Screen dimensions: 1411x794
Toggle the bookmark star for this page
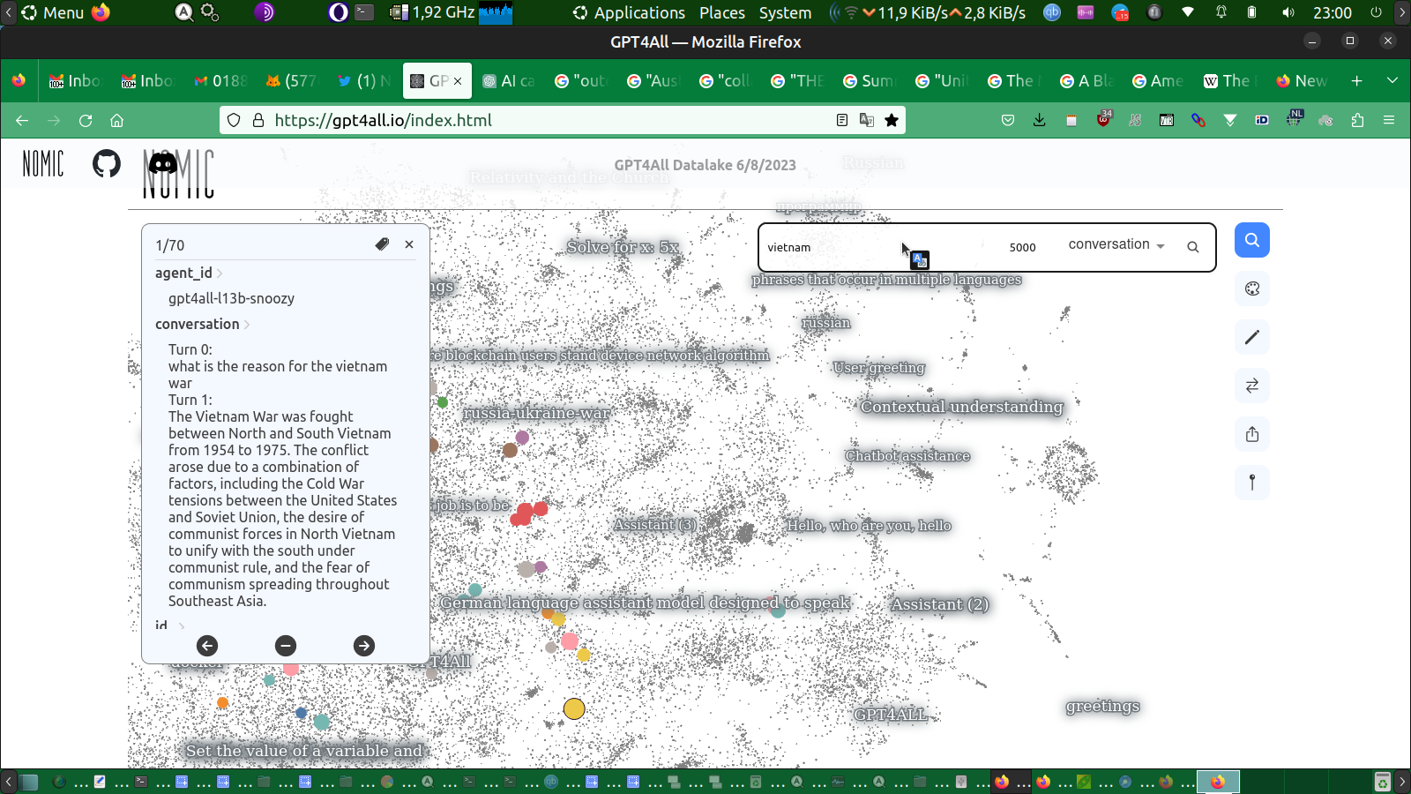(892, 120)
